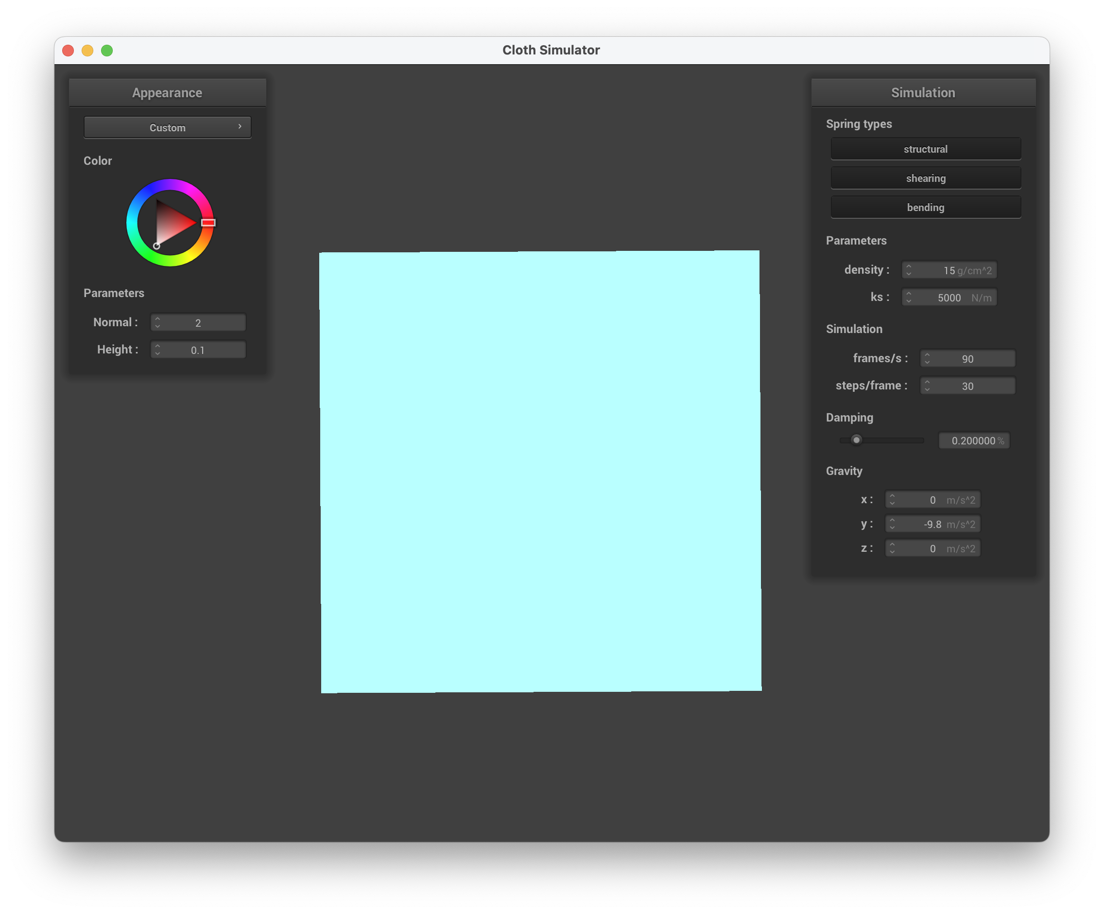This screenshot has width=1104, height=914.
Task: Click the hue selector on color wheel
Action: pos(208,223)
